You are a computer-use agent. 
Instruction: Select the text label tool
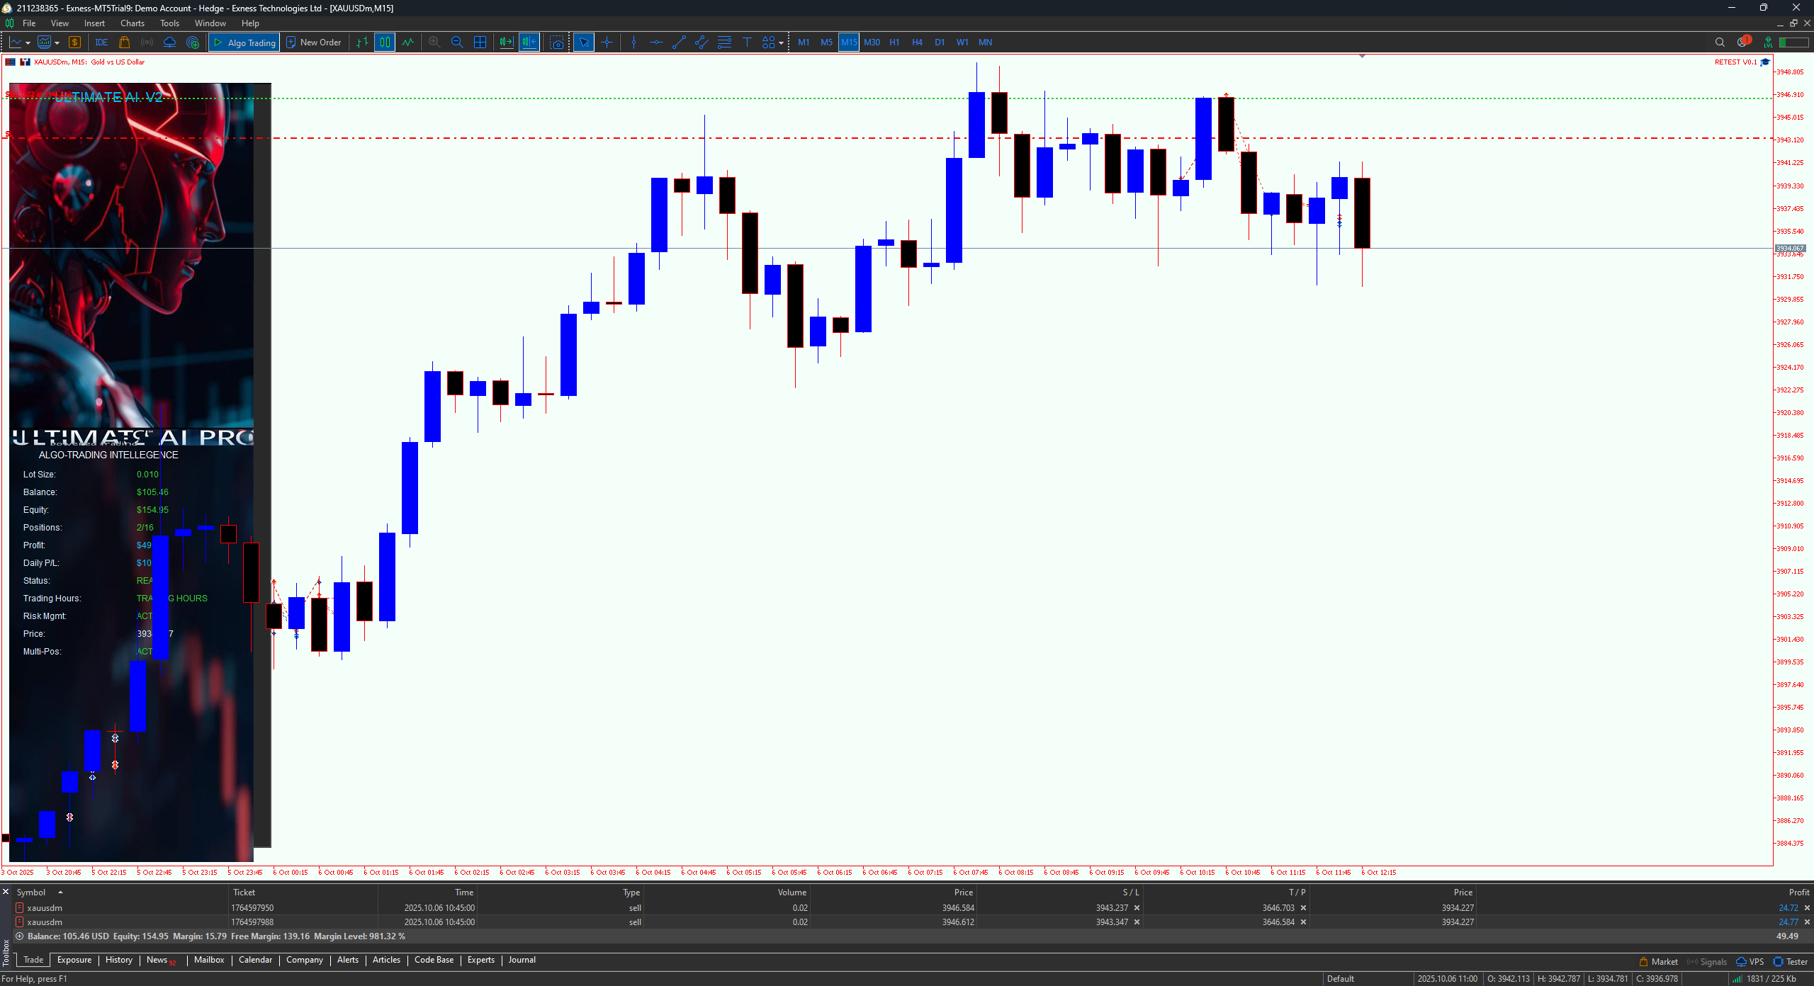747,42
